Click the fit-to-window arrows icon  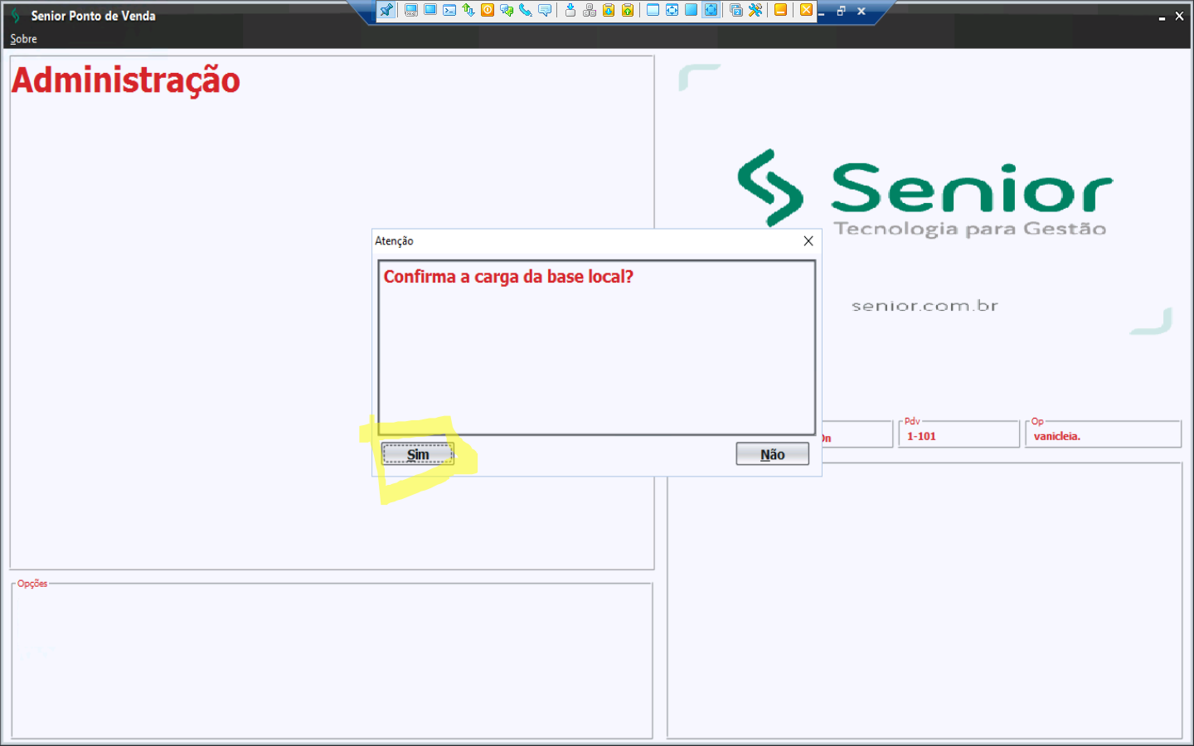[x=672, y=10]
